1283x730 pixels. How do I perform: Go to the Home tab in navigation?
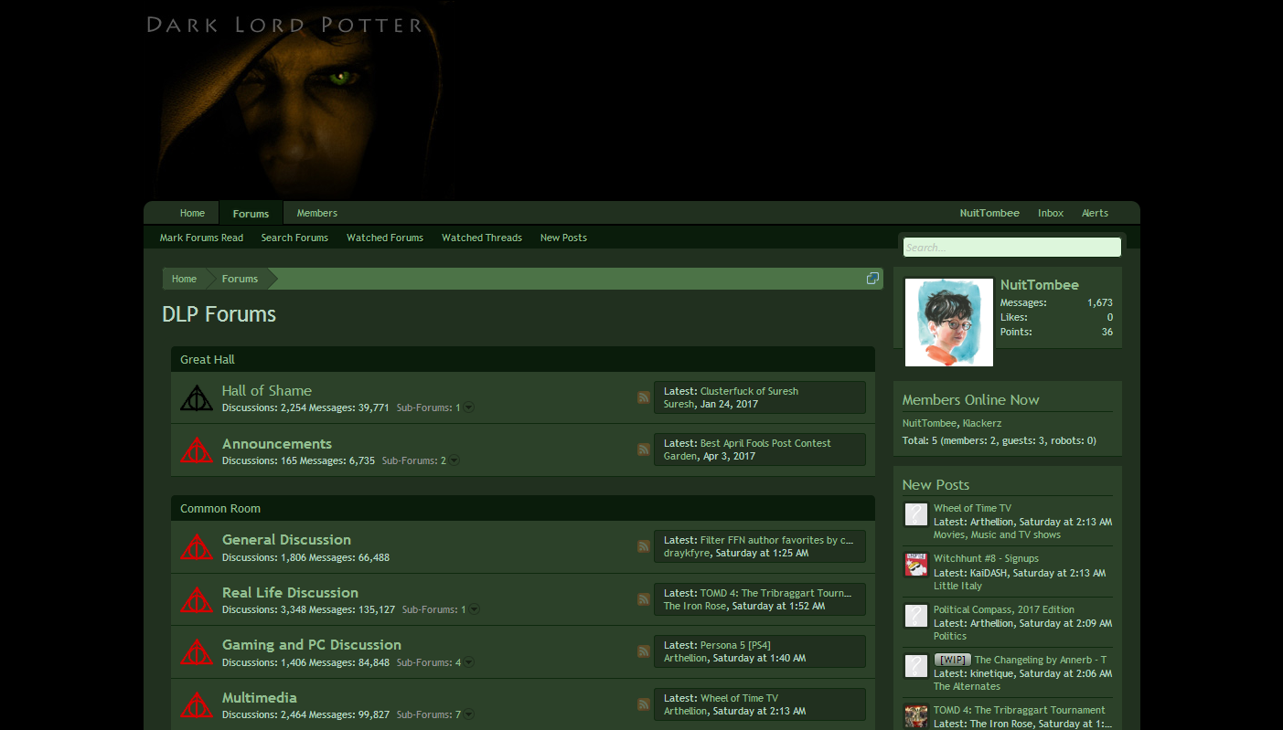click(x=192, y=213)
